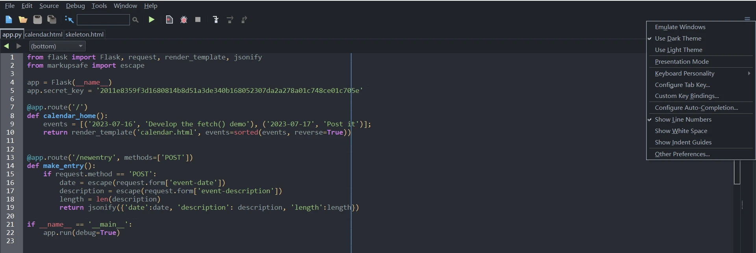The height and width of the screenshot is (253, 756).
Task: Enable Show Indent Guides option
Action: pyautogui.click(x=701, y=142)
